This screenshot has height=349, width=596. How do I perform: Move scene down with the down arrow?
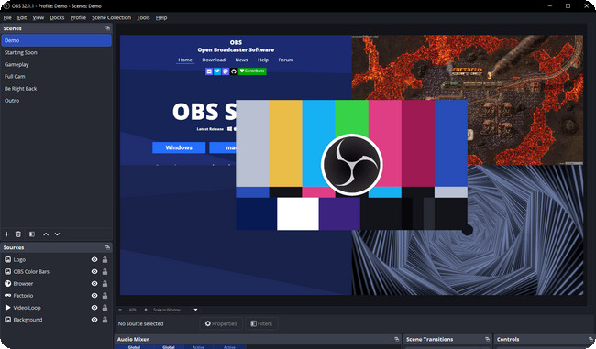(57, 234)
